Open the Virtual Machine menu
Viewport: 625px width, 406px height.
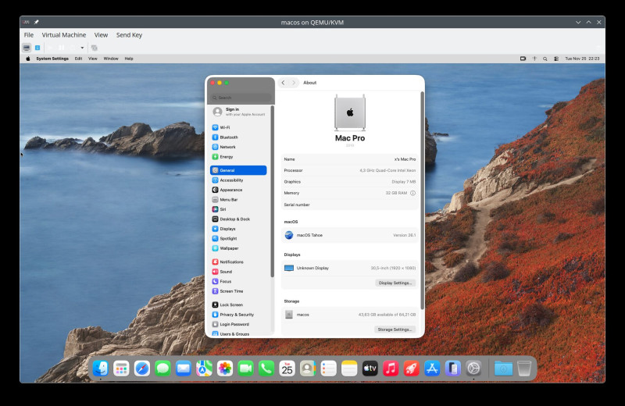(x=64, y=35)
